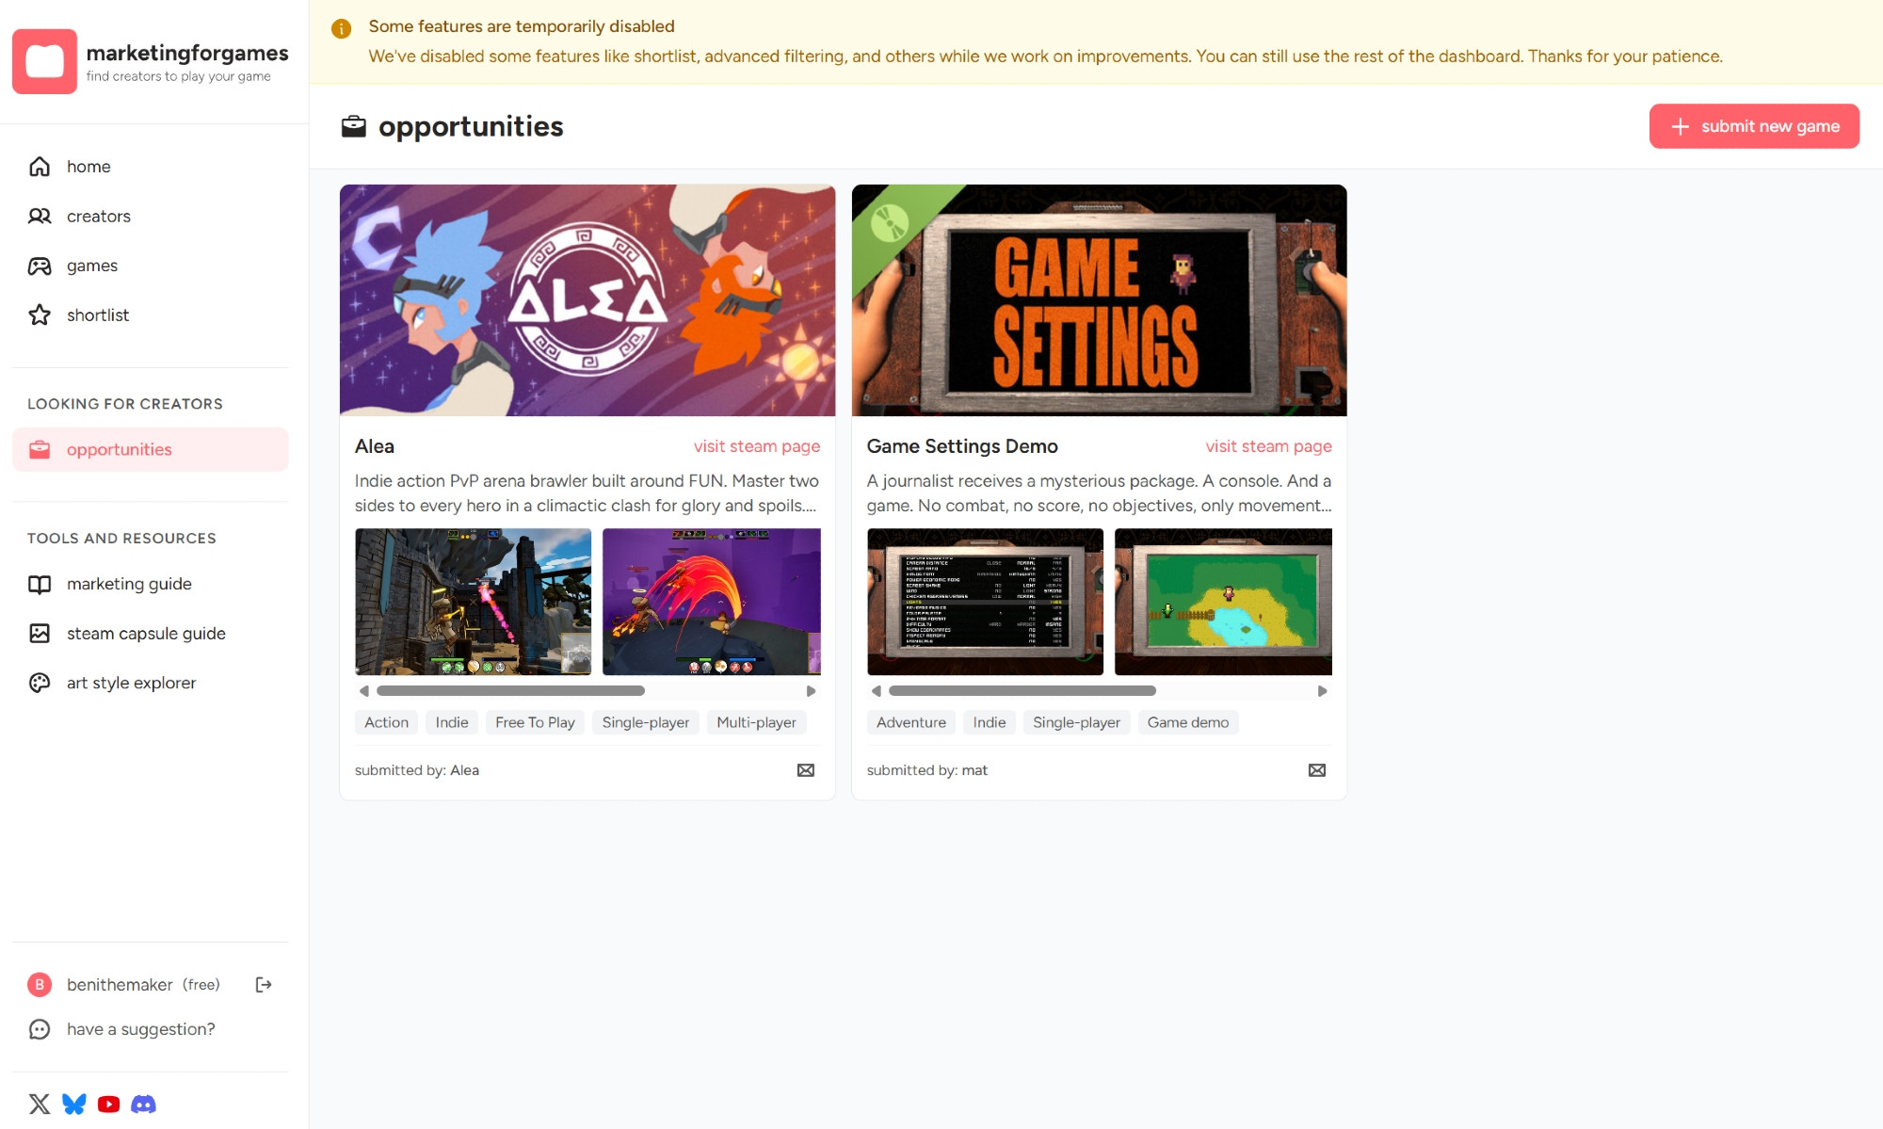Image resolution: width=1883 pixels, height=1129 pixels.
Task: Visit steam page link for Alea
Action: click(756, 446)
